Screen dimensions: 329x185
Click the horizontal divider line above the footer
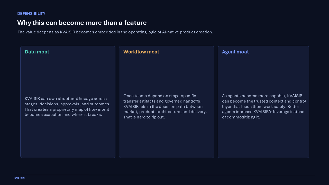(164, 175)
